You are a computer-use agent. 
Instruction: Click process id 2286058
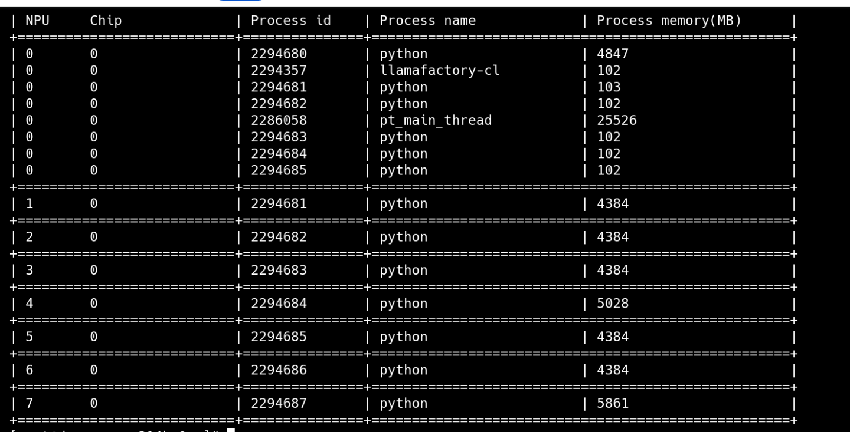(279, 121)
